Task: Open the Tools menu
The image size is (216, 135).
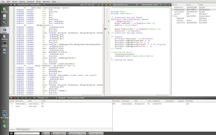Action: (38, 2)
